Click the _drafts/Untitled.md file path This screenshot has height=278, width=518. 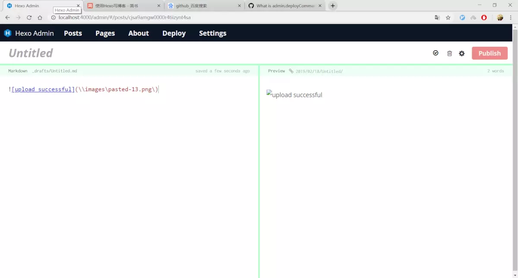[54, 71]
